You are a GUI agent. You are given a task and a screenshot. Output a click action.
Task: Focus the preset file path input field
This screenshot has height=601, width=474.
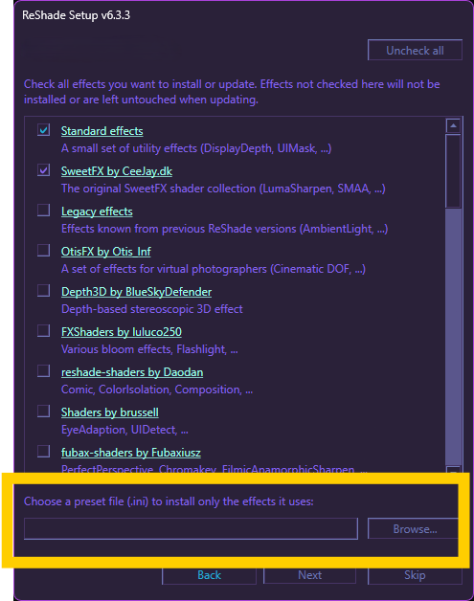click(x=191, y=529)
